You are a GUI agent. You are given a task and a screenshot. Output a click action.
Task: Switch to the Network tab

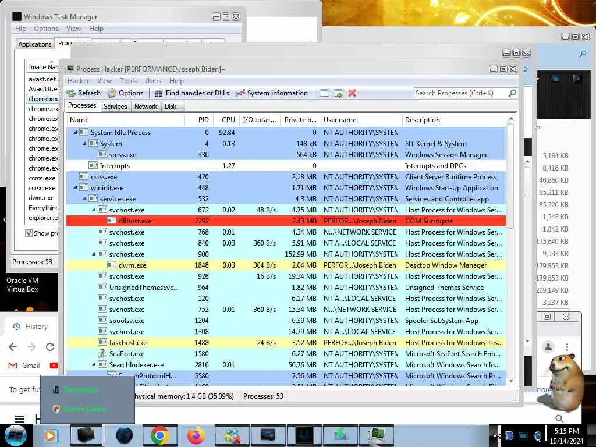(146, 107)
